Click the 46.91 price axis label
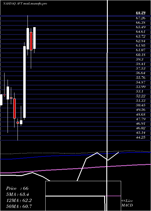 point(141,124)
